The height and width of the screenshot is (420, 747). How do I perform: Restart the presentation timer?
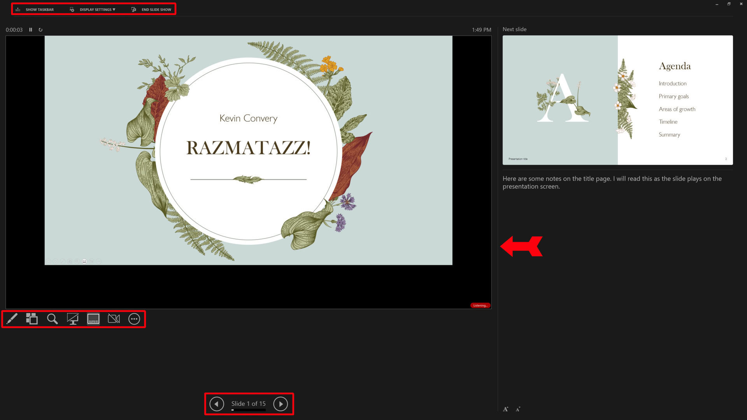tap(40, 30)
